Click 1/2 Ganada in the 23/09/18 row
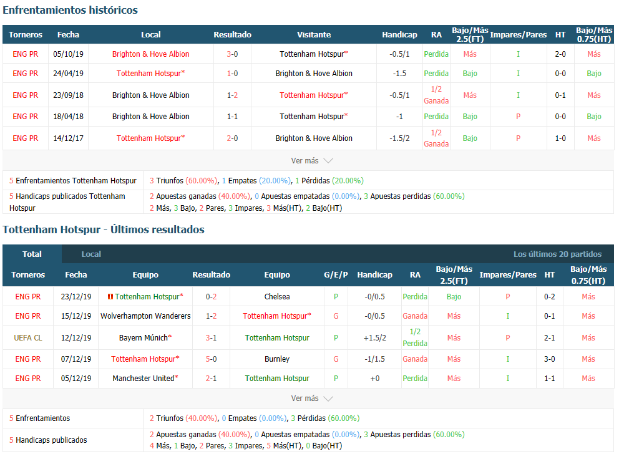Viewport: 619px width, 454px height. point(436,95)
